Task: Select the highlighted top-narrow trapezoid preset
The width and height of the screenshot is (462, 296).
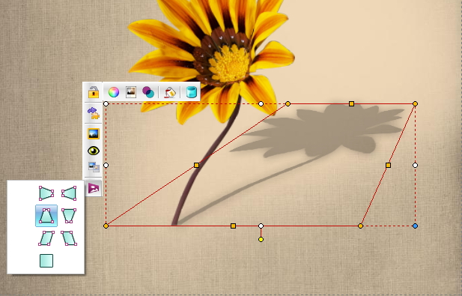Action: [46, 216]
